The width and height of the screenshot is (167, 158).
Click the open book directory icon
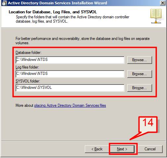(156, 16)
